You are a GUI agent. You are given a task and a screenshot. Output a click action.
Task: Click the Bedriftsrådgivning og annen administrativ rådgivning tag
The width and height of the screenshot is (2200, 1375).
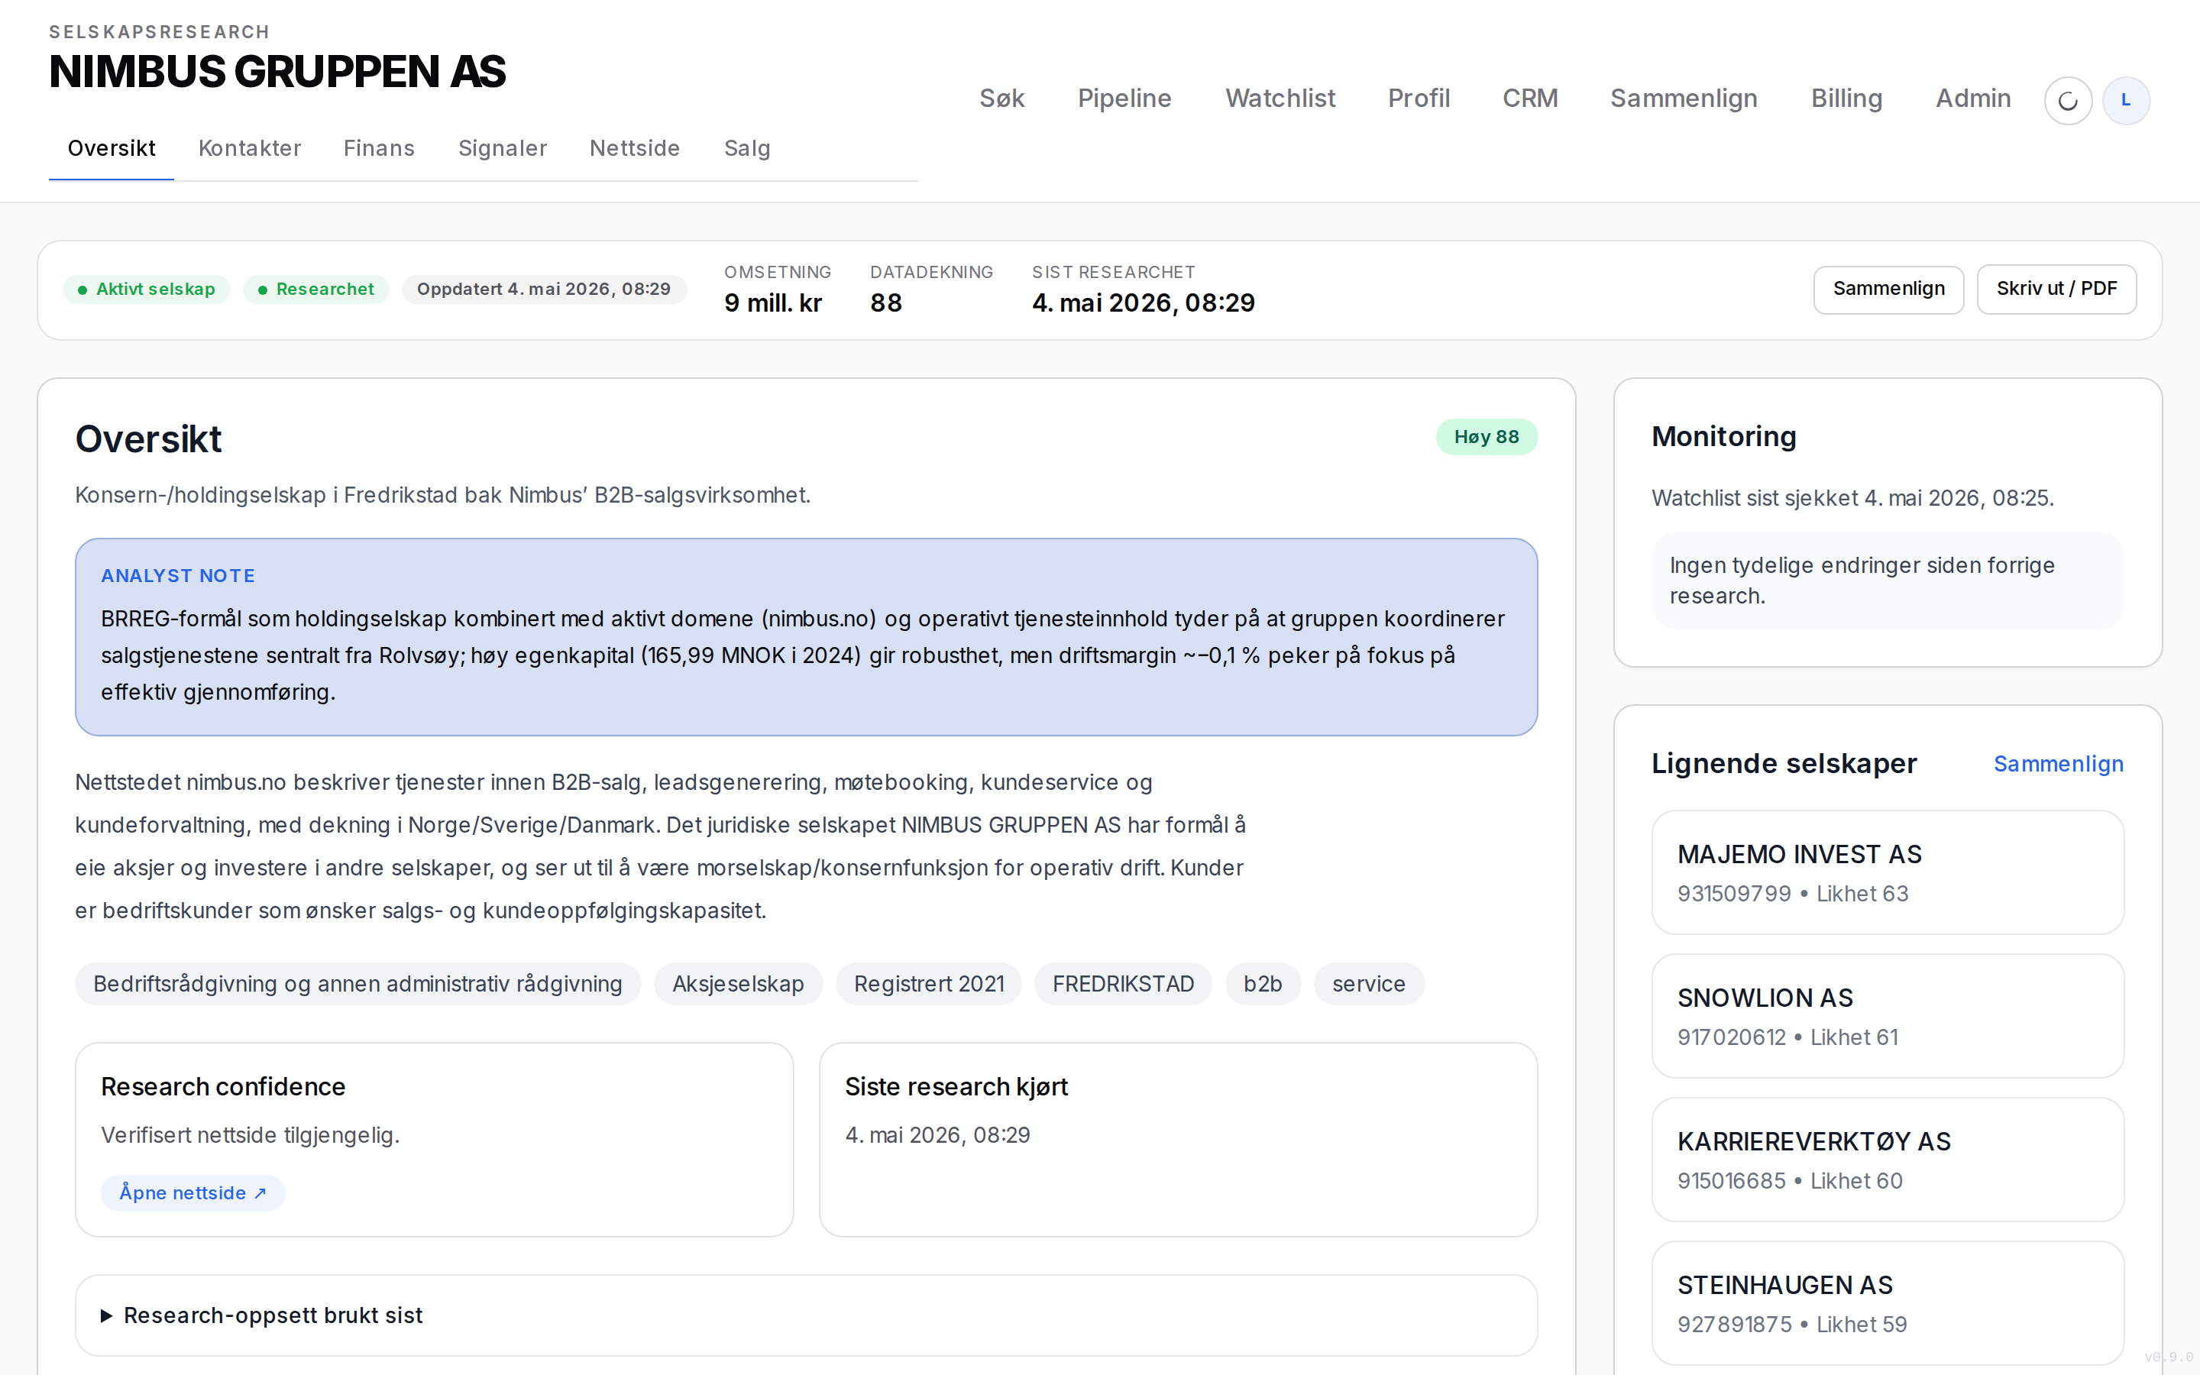357,984
